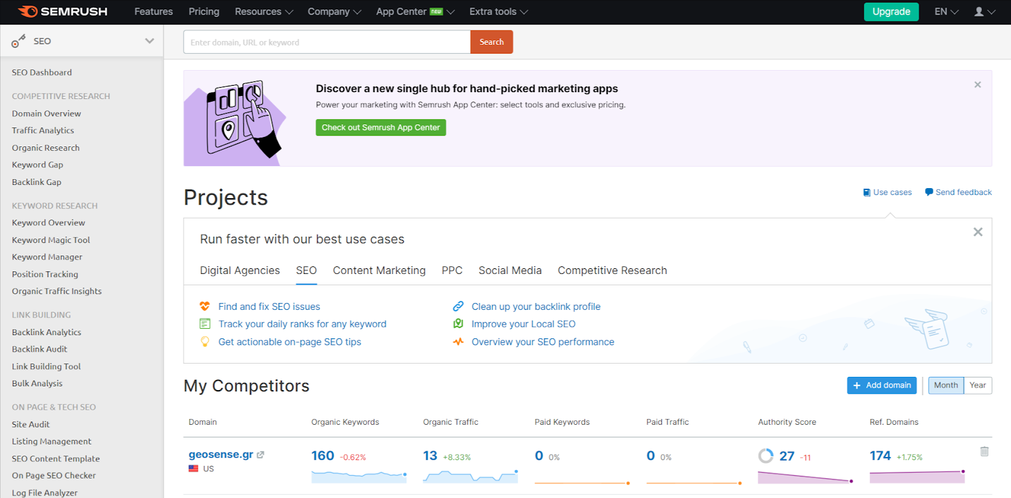Screen dimensions: 1011x498
Task: Open Listing Management in sidebar
Action: (x=51, y=441)
